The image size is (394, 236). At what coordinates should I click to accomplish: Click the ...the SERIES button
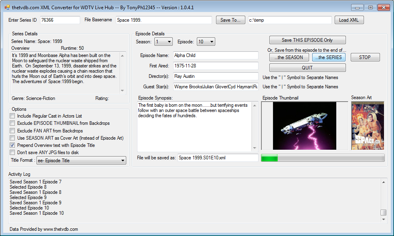[x=329, y=57]
